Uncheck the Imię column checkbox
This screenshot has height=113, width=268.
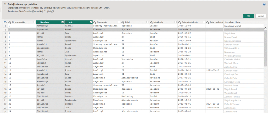click(x=91, y=22)
